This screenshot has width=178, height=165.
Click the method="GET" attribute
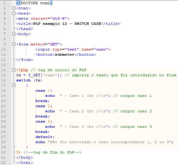tap(45, 44)
